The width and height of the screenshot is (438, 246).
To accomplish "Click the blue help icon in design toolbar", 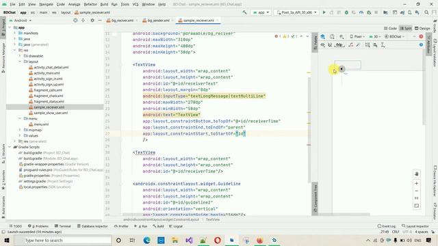I will point(421,45).
